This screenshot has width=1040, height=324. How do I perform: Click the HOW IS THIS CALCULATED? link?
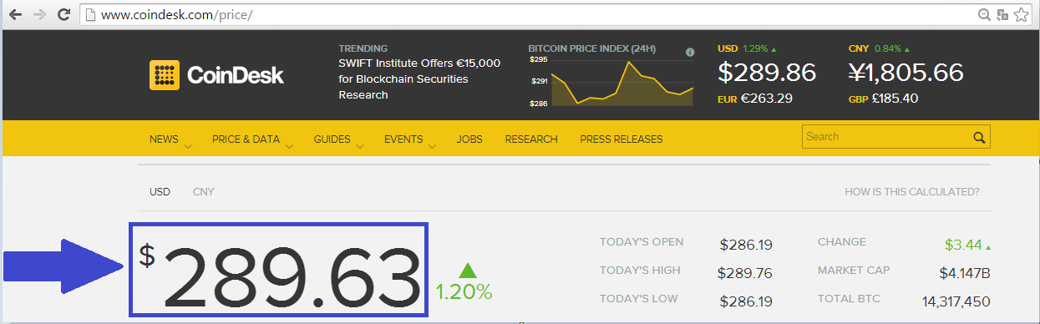tap(912, 192)
